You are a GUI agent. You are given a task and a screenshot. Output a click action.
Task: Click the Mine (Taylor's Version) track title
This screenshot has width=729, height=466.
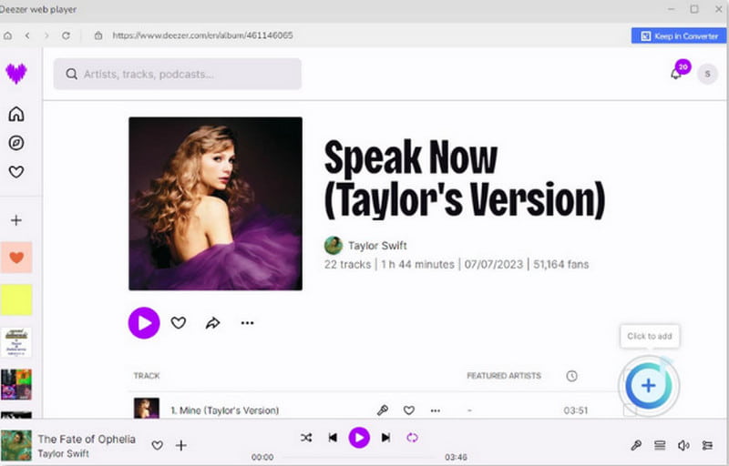click(x=225, y=410)
